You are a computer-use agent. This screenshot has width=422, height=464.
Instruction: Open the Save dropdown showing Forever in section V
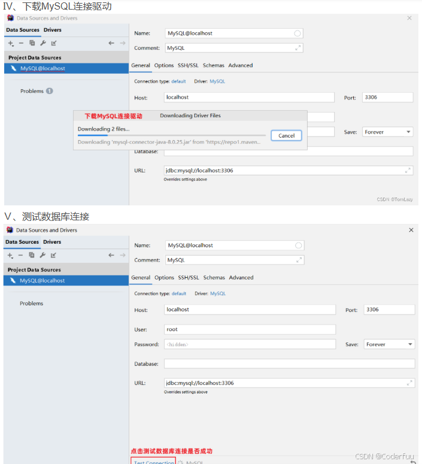[x=389, y=344]
